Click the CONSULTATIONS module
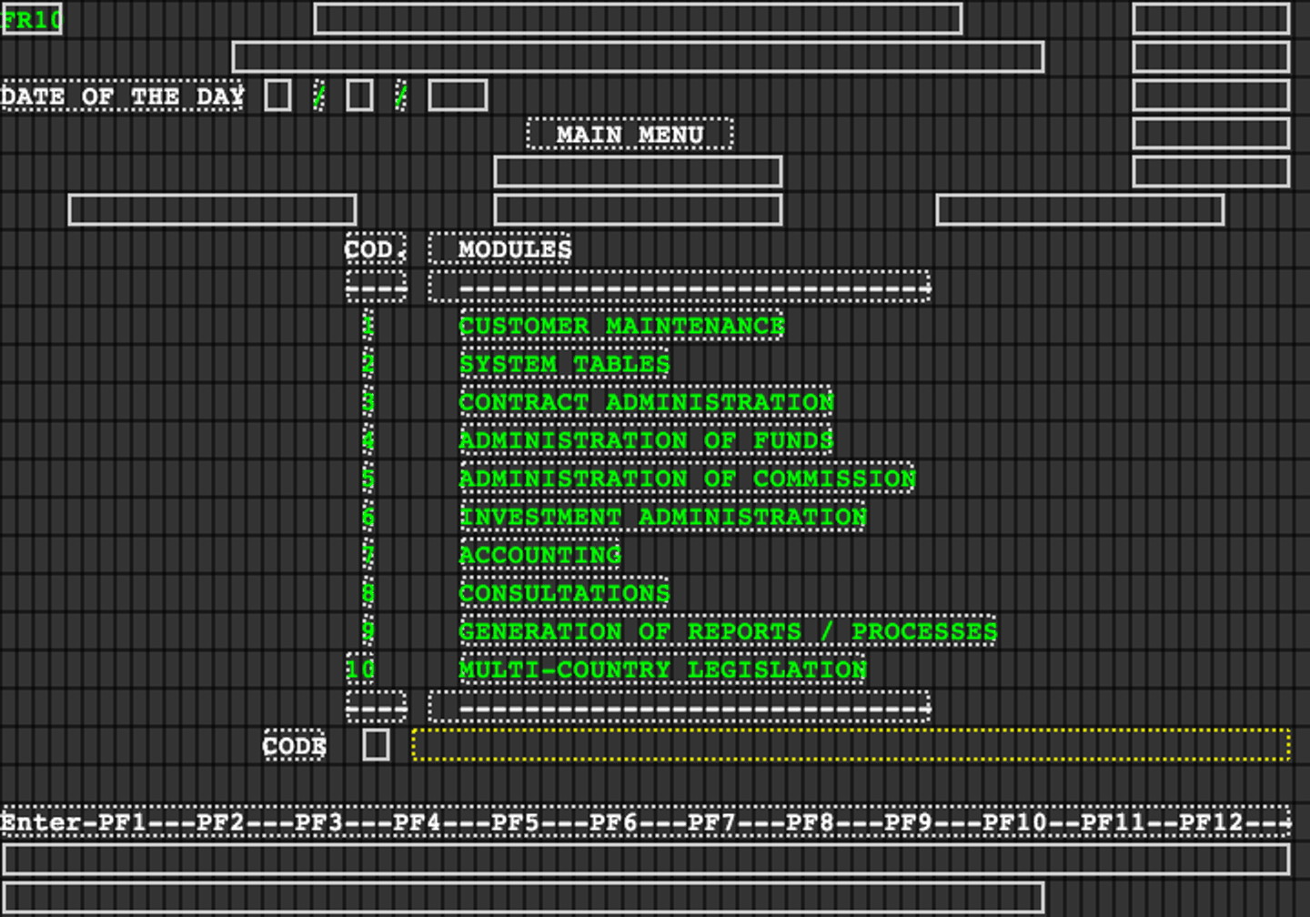 click(564, 593)
